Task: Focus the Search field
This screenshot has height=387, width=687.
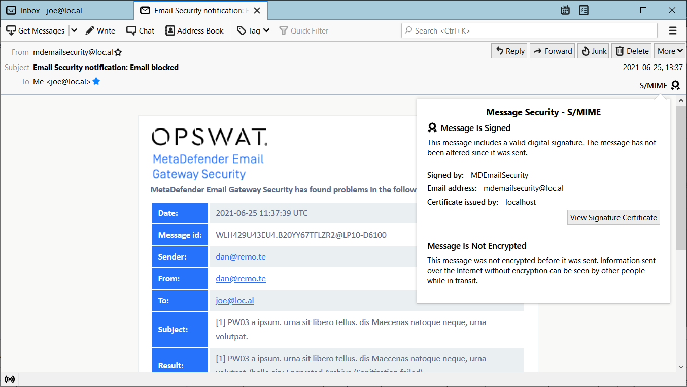Action: coord(529,30)
